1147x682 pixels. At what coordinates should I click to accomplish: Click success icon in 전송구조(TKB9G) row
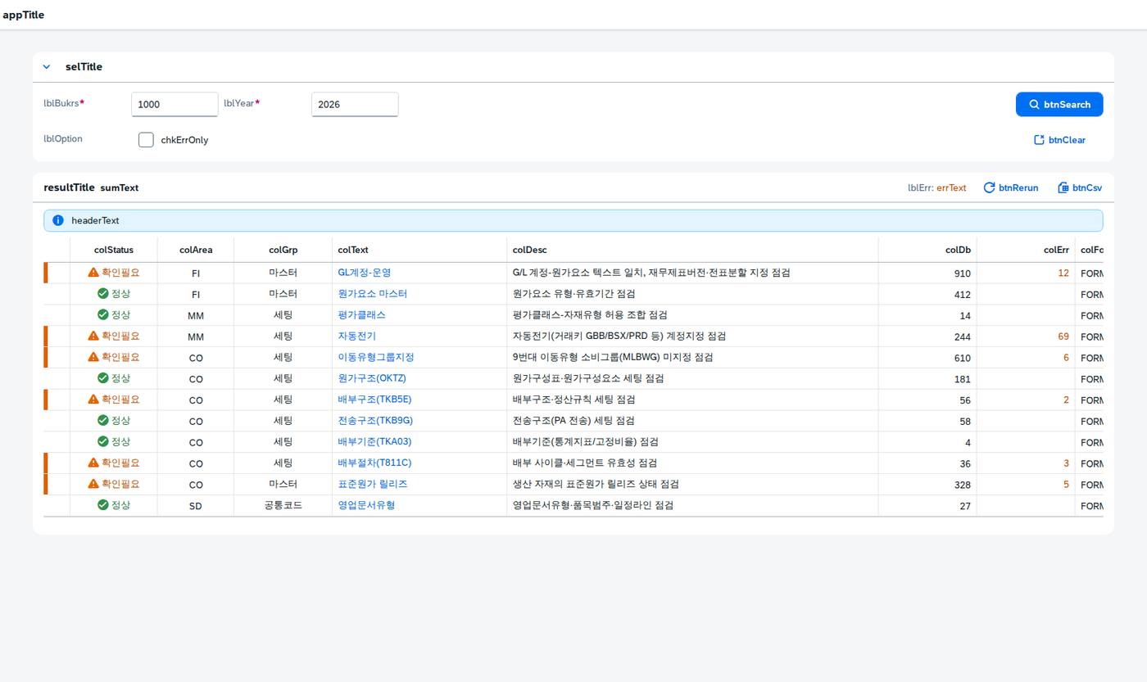coord(102,420)
